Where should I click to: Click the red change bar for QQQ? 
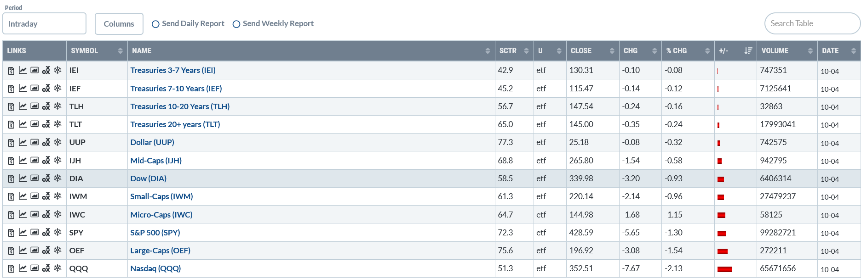click(x=724, y=269)
